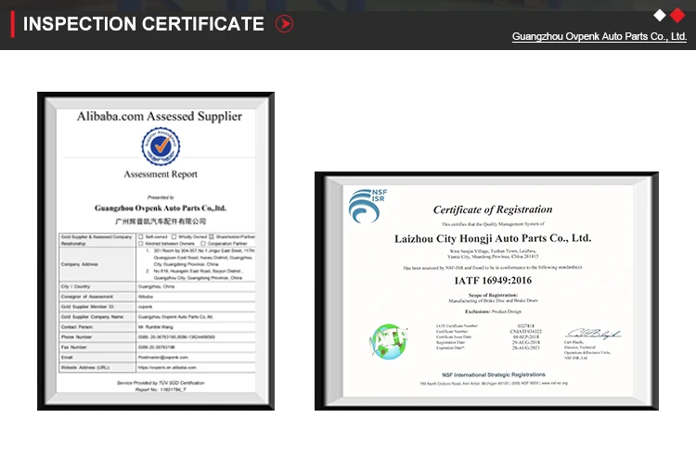Image resolution: width=696 pixels, height=456 pixels.
Task: Click the 'Scope of Registration:' text
Action: [x=493, y=295]
